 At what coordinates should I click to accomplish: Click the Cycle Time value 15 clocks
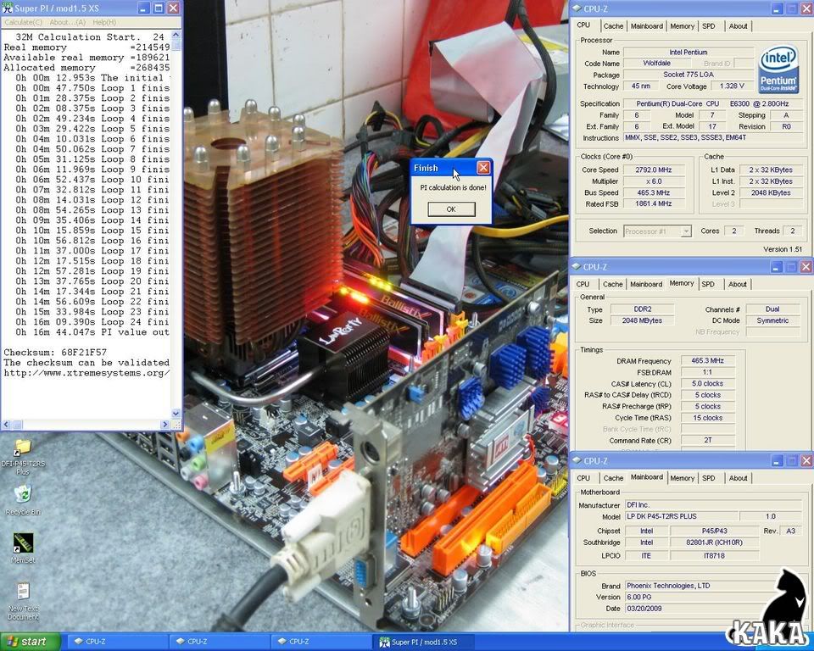(x=707, y=417)
